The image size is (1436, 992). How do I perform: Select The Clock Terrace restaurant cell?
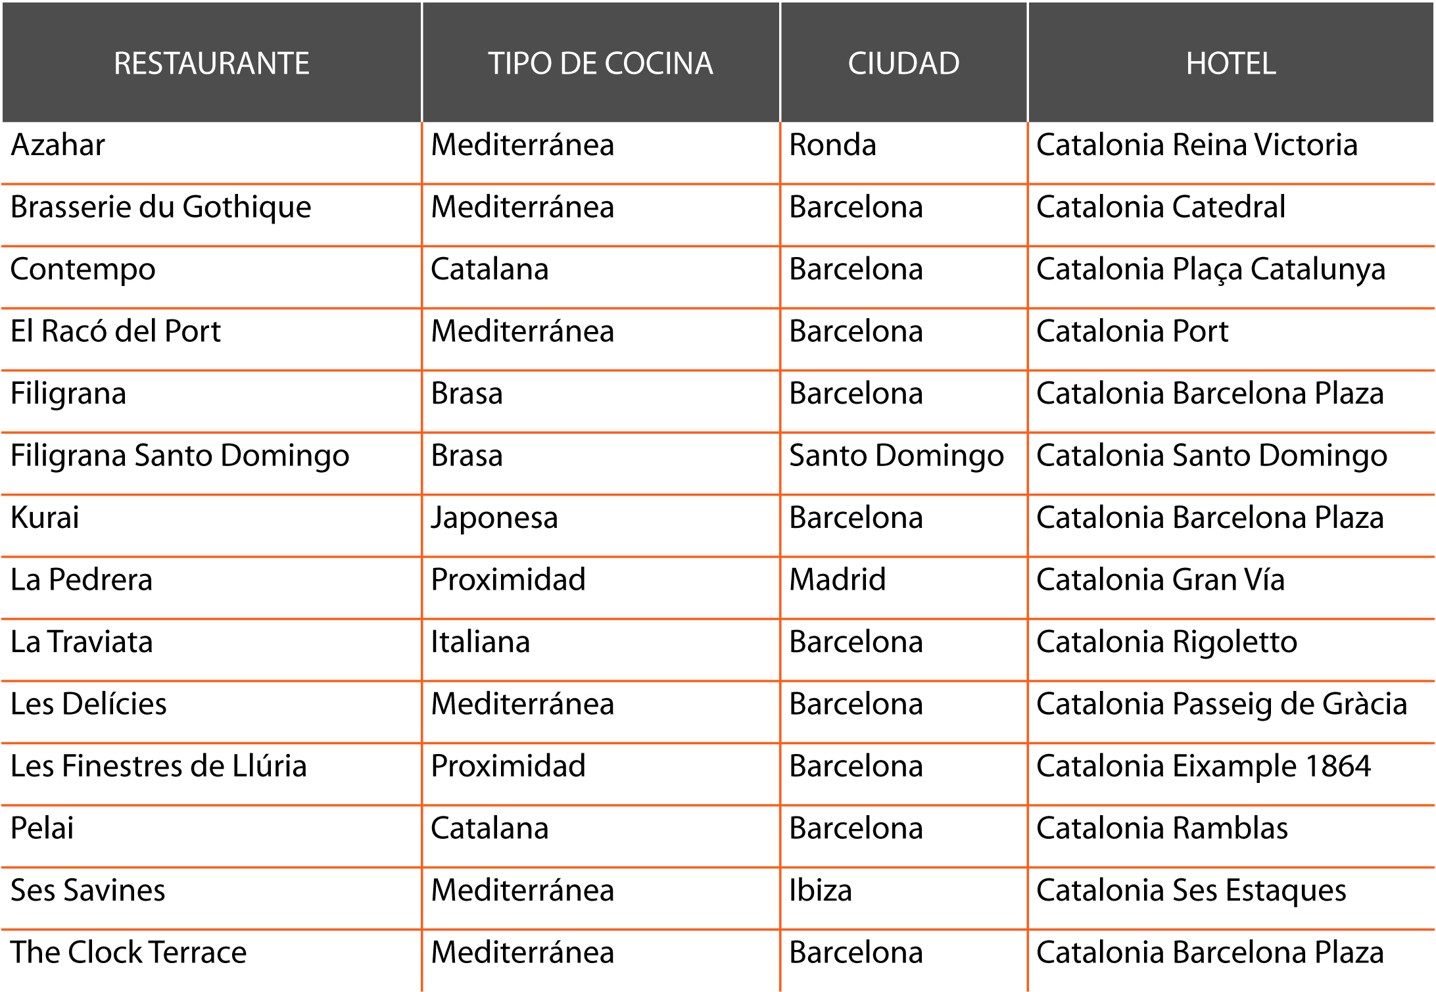tap(128, 952)
